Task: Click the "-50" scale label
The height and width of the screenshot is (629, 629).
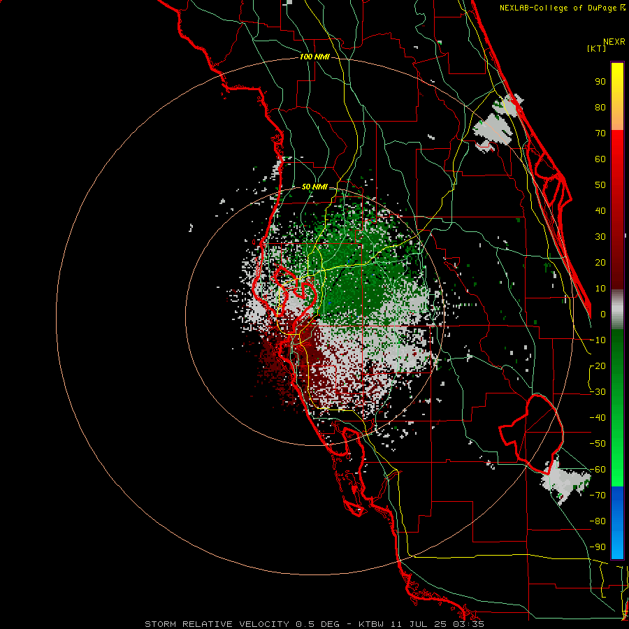Action: 598,444
